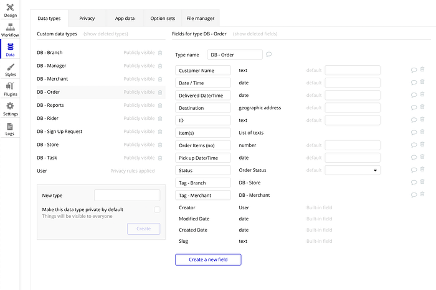Open the Styles section in sidebar

(10, 70)
